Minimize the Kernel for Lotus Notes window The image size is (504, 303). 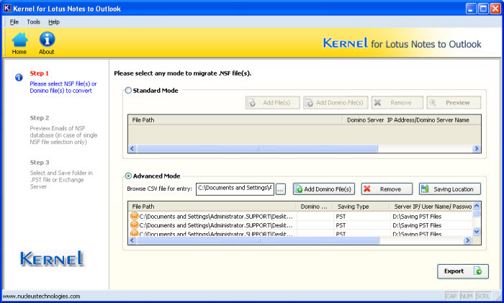click(471, 9)
